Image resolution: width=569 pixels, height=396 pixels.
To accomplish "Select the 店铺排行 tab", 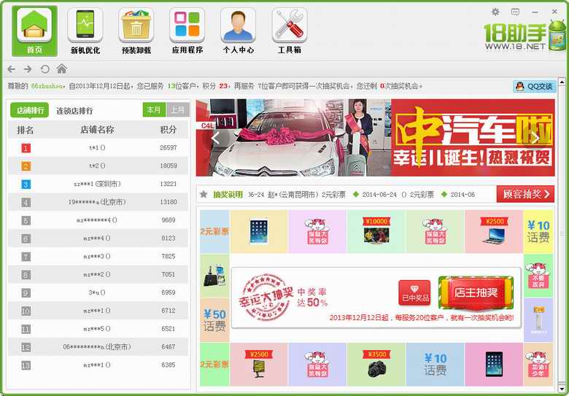I will click(x=29, y=111).
